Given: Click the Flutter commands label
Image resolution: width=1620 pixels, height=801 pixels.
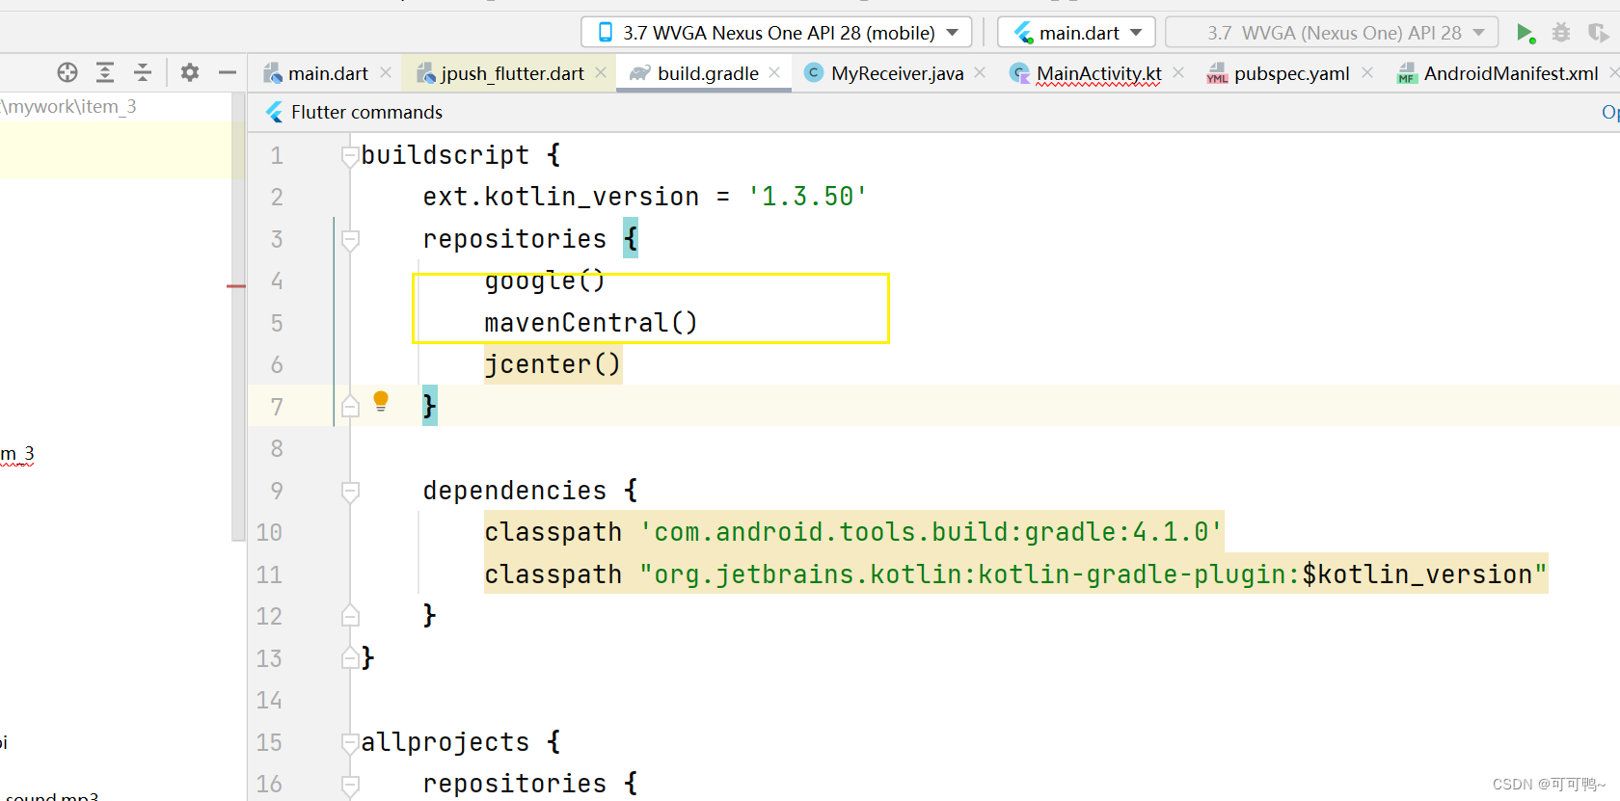Looking at the screenshot, I should coord(366,112).
